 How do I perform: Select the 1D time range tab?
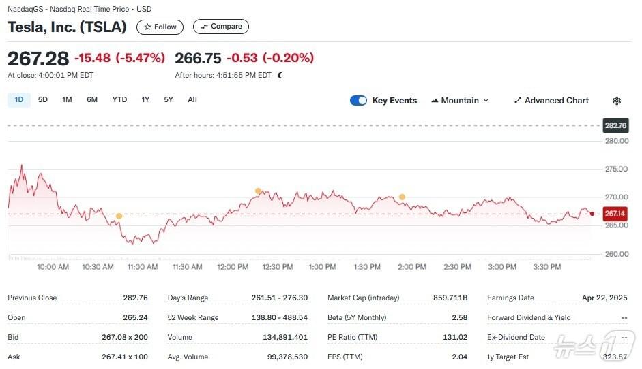click(19, 100)
